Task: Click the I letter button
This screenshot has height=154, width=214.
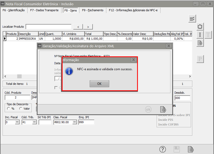Action: pos(200,35)
